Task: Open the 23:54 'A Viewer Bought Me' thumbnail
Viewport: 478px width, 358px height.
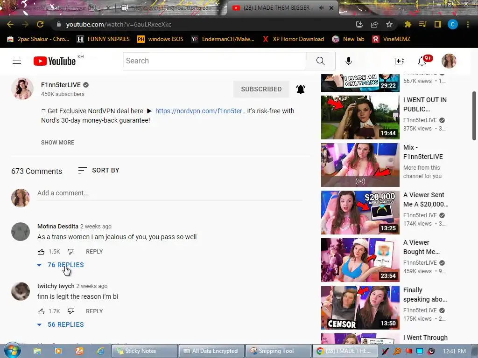Action: [x=360, y=260]
